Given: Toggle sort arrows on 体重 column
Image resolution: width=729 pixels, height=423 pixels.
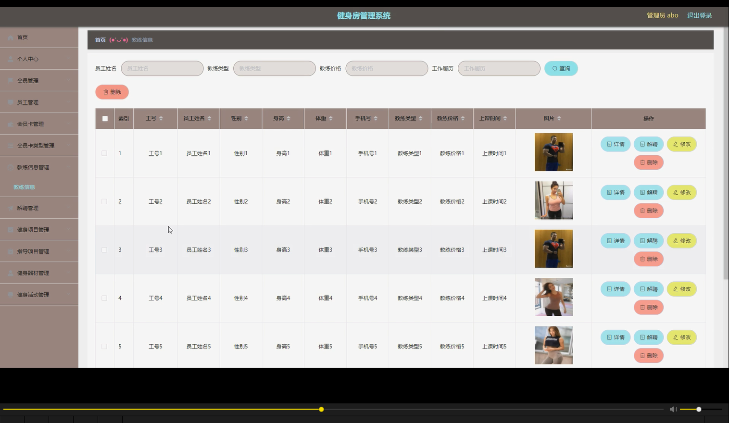Looking at the screenshot, I should pyautogui.click(x=331, y=118).
